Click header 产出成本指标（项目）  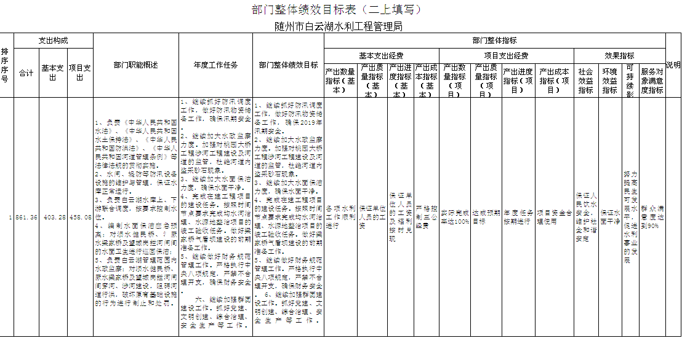[x=554, y=80]
